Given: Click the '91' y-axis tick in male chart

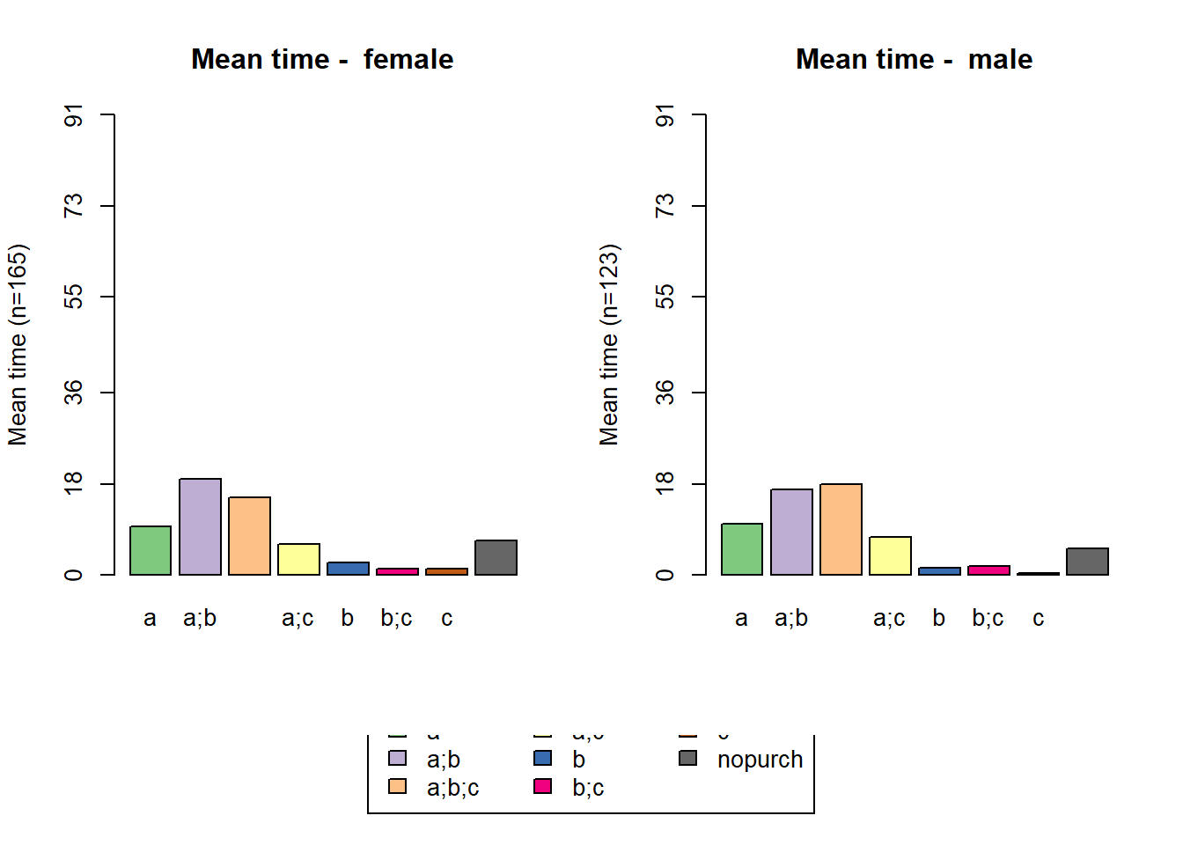Looking at the screenshot, I should pos(665,115).
